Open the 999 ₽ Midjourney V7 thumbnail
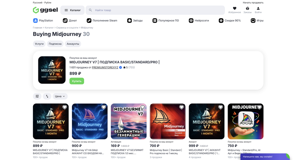The width and height of the screenshot is (296, 160). click(x=206, y=121)
